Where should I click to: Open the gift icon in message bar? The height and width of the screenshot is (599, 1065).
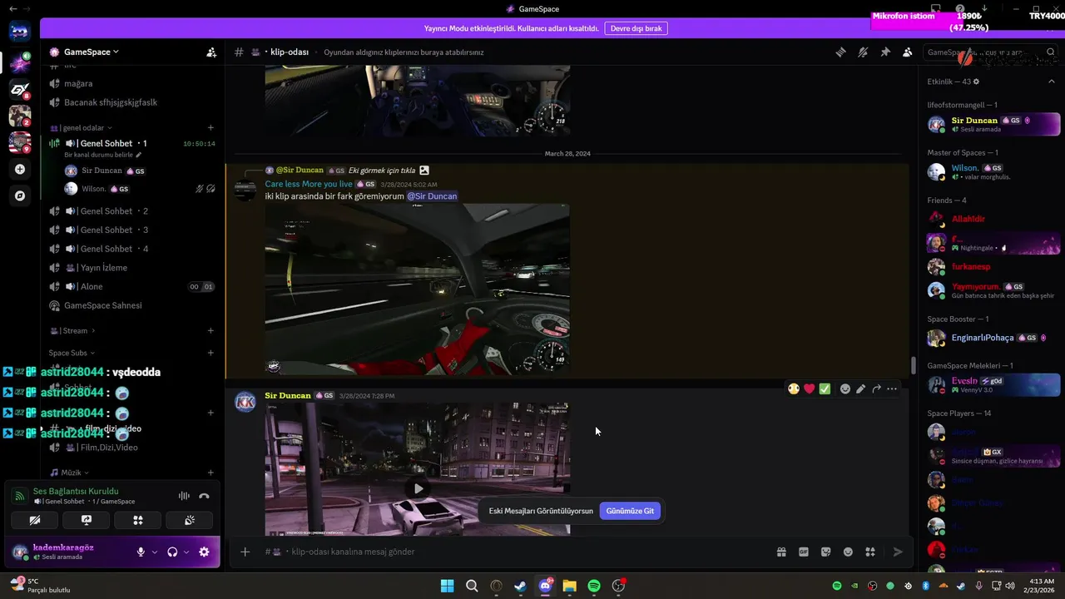(781, 552)
